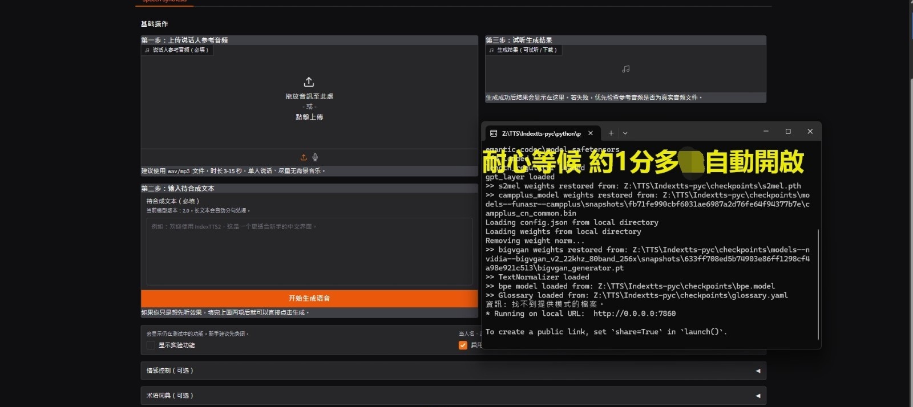The image size is (913, 407).
Task: Uncheck the orange checked checkbox
Action: [463, 345]
